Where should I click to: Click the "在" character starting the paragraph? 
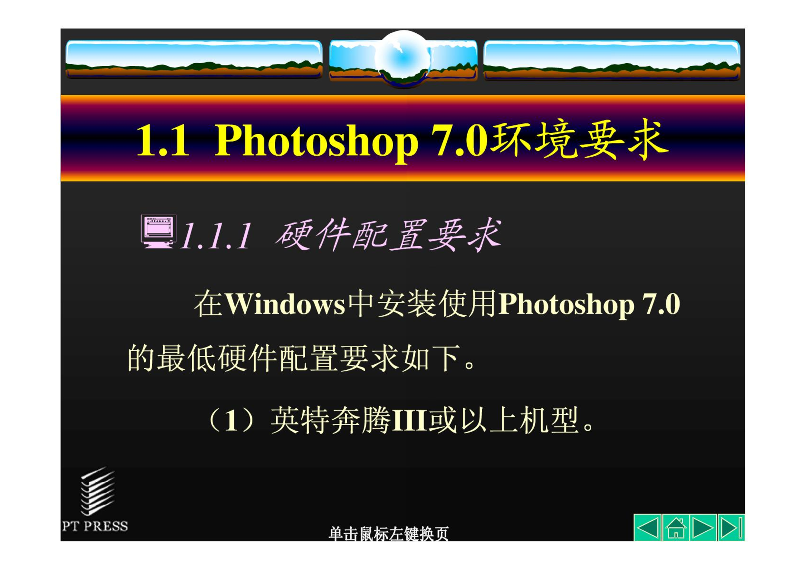[x=208, y=304]
